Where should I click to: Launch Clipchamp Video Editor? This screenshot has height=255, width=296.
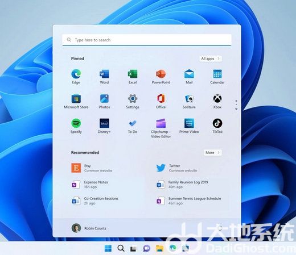point(161,128)
